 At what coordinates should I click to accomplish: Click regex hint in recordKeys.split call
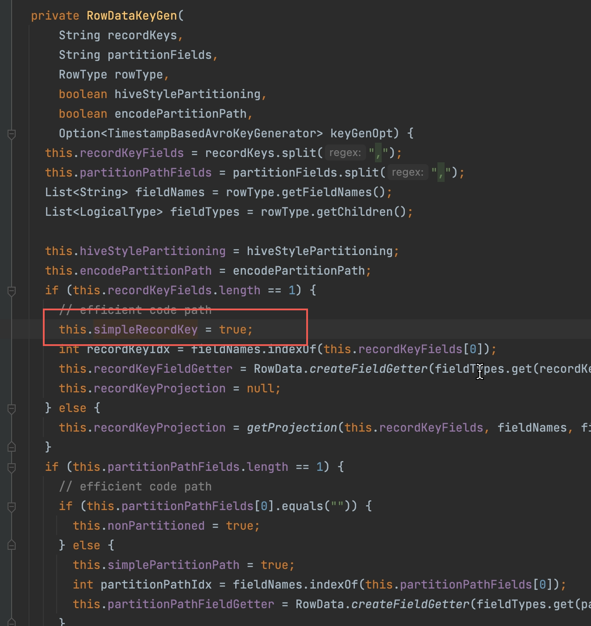tap(345, 153)
